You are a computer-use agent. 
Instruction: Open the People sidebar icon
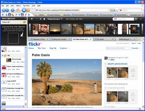7,15
